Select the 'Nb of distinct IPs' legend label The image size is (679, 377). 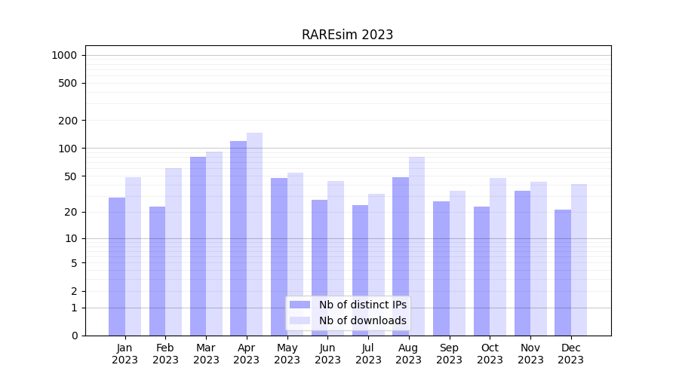pos(362,305)
